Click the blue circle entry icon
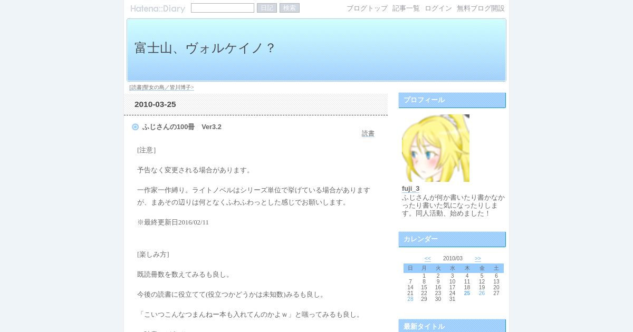633x332 pixels. (x=136, y=127)
